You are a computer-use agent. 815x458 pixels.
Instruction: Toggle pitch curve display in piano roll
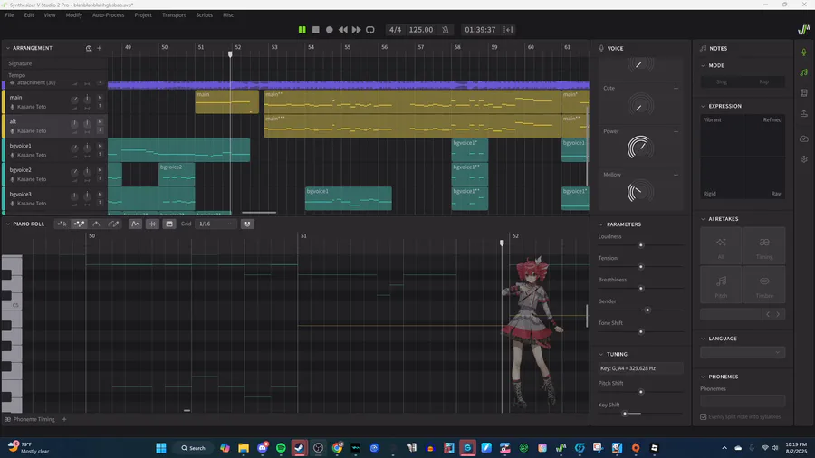pos(135,224)
